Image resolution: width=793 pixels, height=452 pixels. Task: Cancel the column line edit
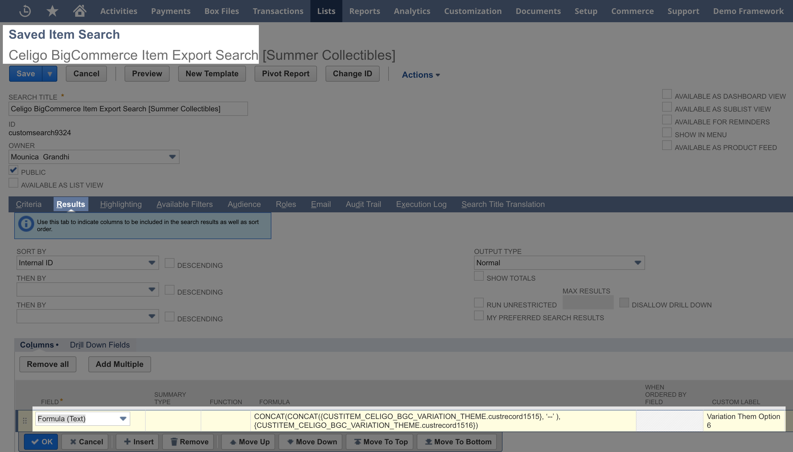tap(85, 441)
